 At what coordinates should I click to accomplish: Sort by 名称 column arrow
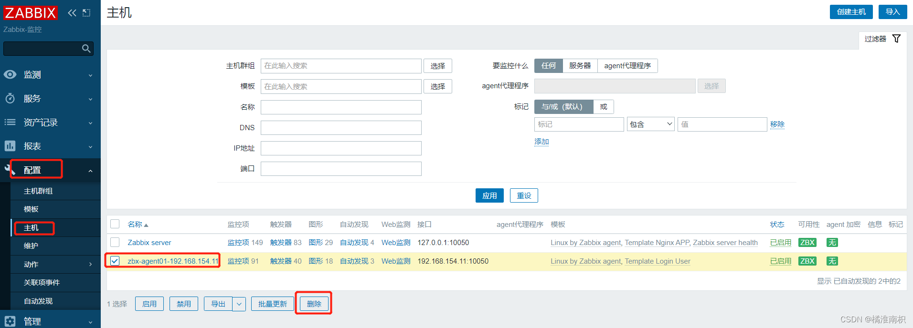point(146,225)
